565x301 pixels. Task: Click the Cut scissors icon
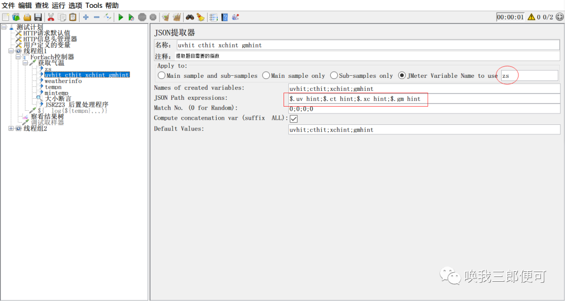pyautogui.click(x=51, y=17)
